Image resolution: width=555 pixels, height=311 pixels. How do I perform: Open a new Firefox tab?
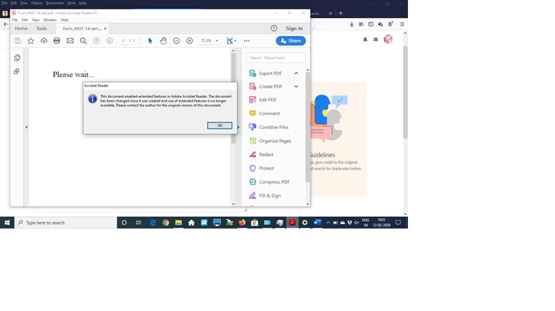click(341, 14)
